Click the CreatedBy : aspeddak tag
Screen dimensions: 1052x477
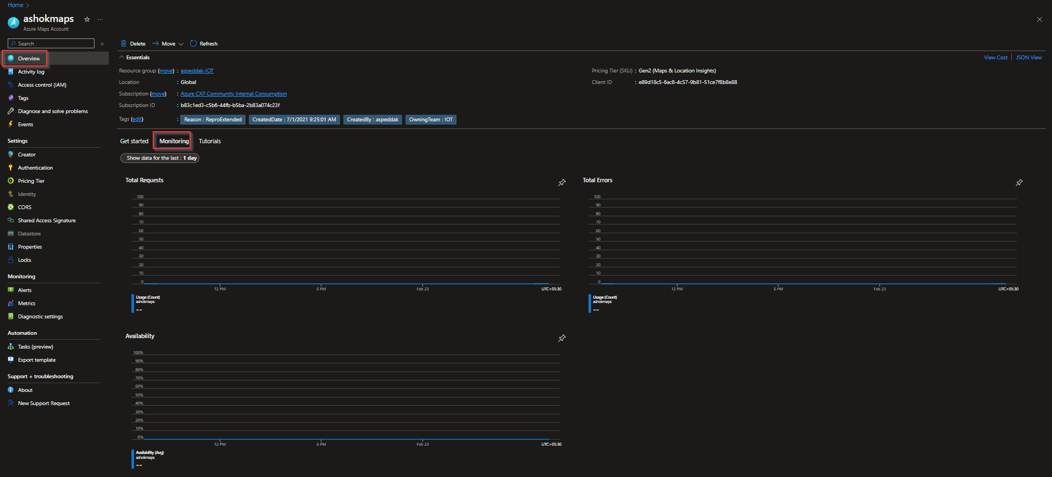tap(372, 119)
